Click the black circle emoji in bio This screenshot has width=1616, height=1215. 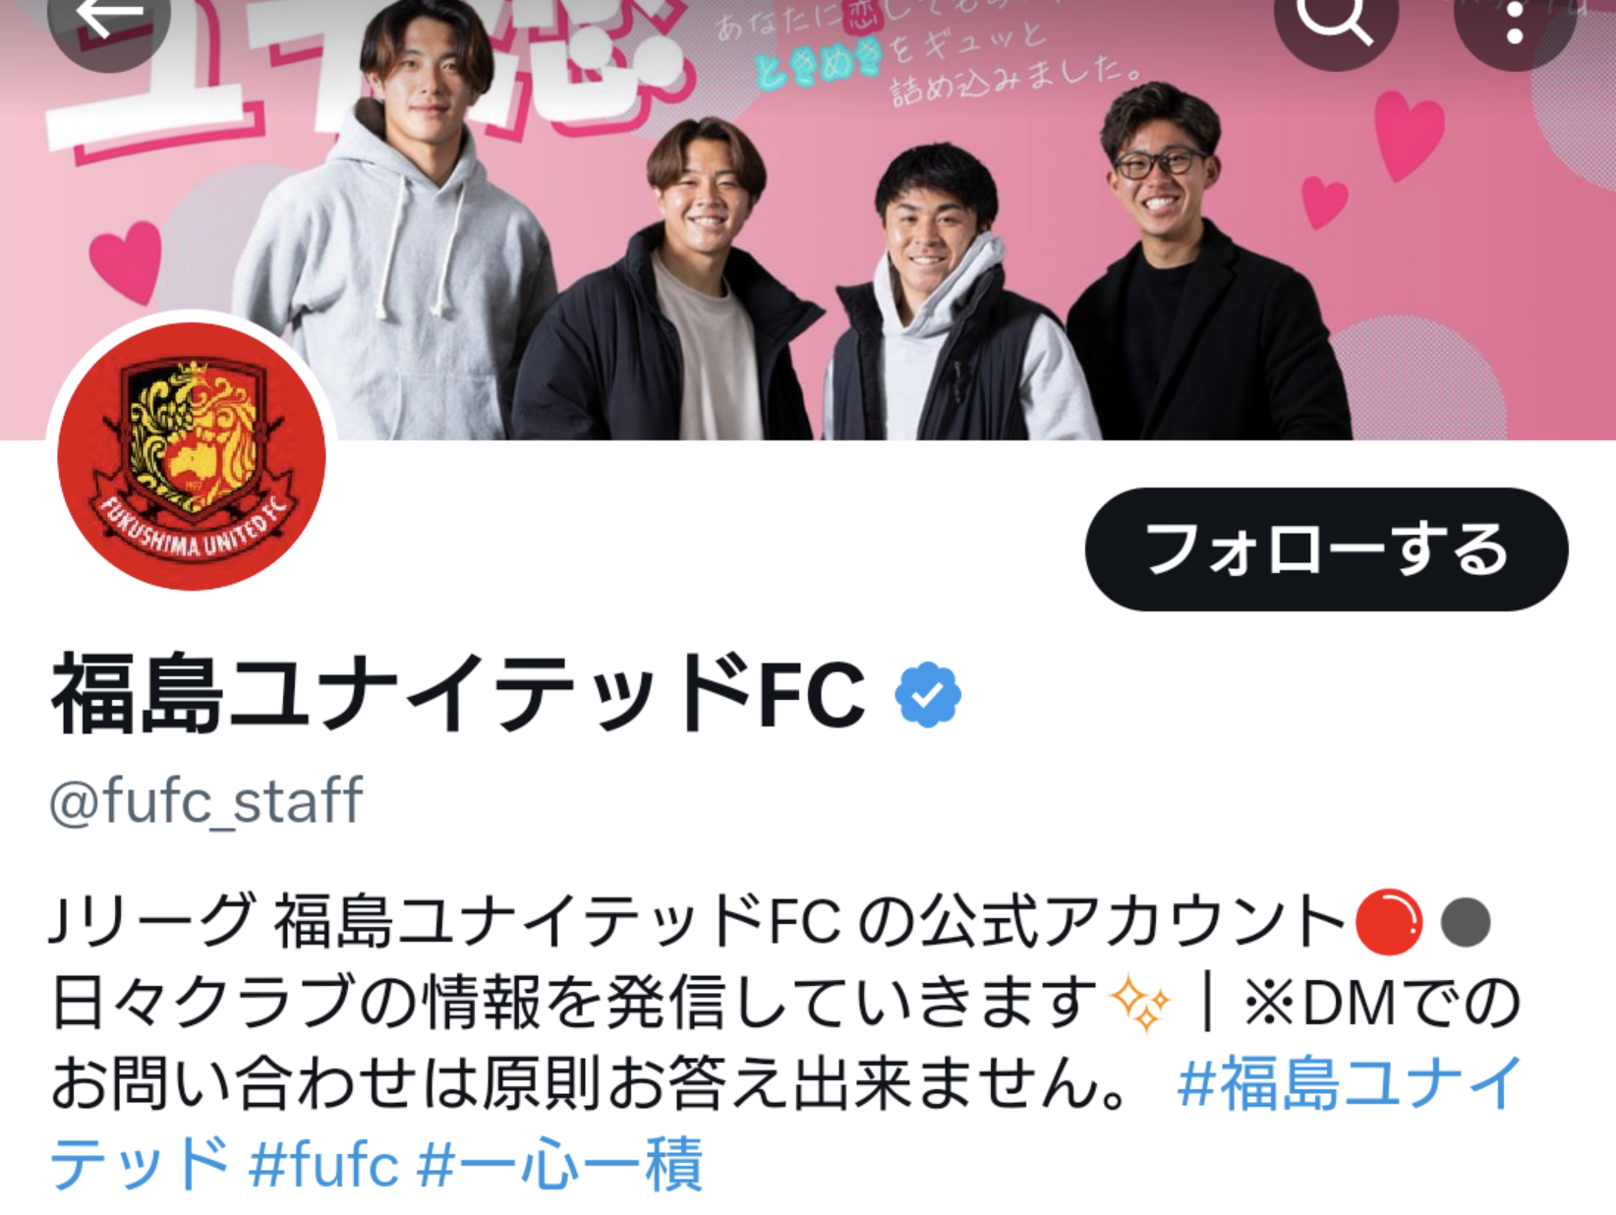1466,922
